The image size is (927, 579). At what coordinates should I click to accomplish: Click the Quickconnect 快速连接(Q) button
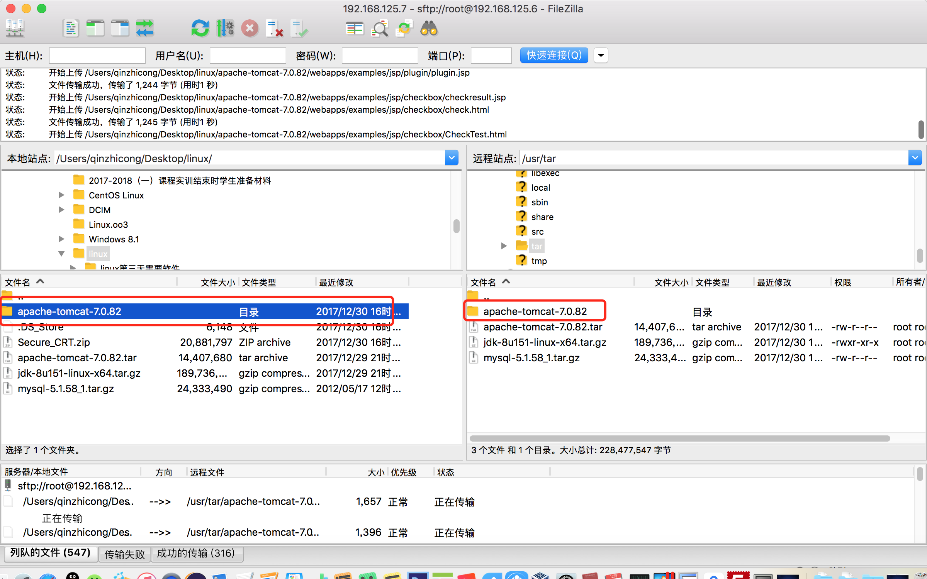(x=554, y=55)
